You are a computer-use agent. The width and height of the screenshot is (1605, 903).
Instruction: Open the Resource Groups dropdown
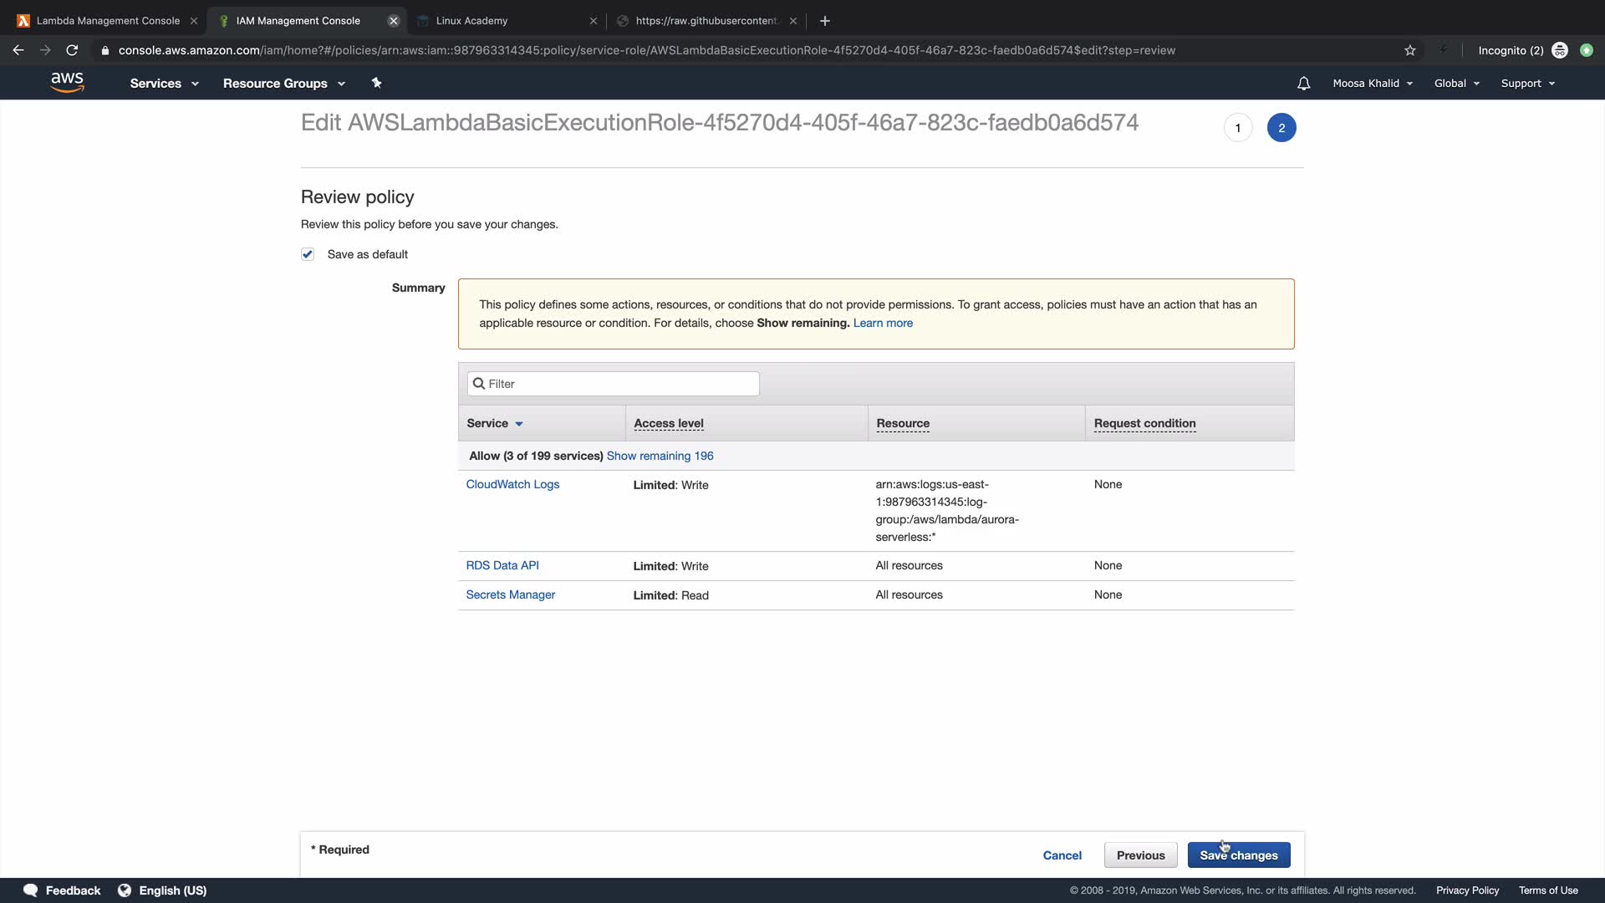(283, 84)
